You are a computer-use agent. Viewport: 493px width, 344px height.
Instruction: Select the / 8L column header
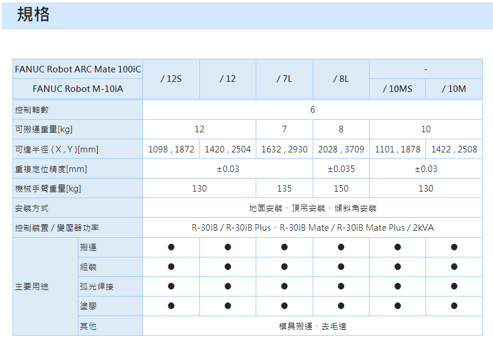(x=341, y=79)
